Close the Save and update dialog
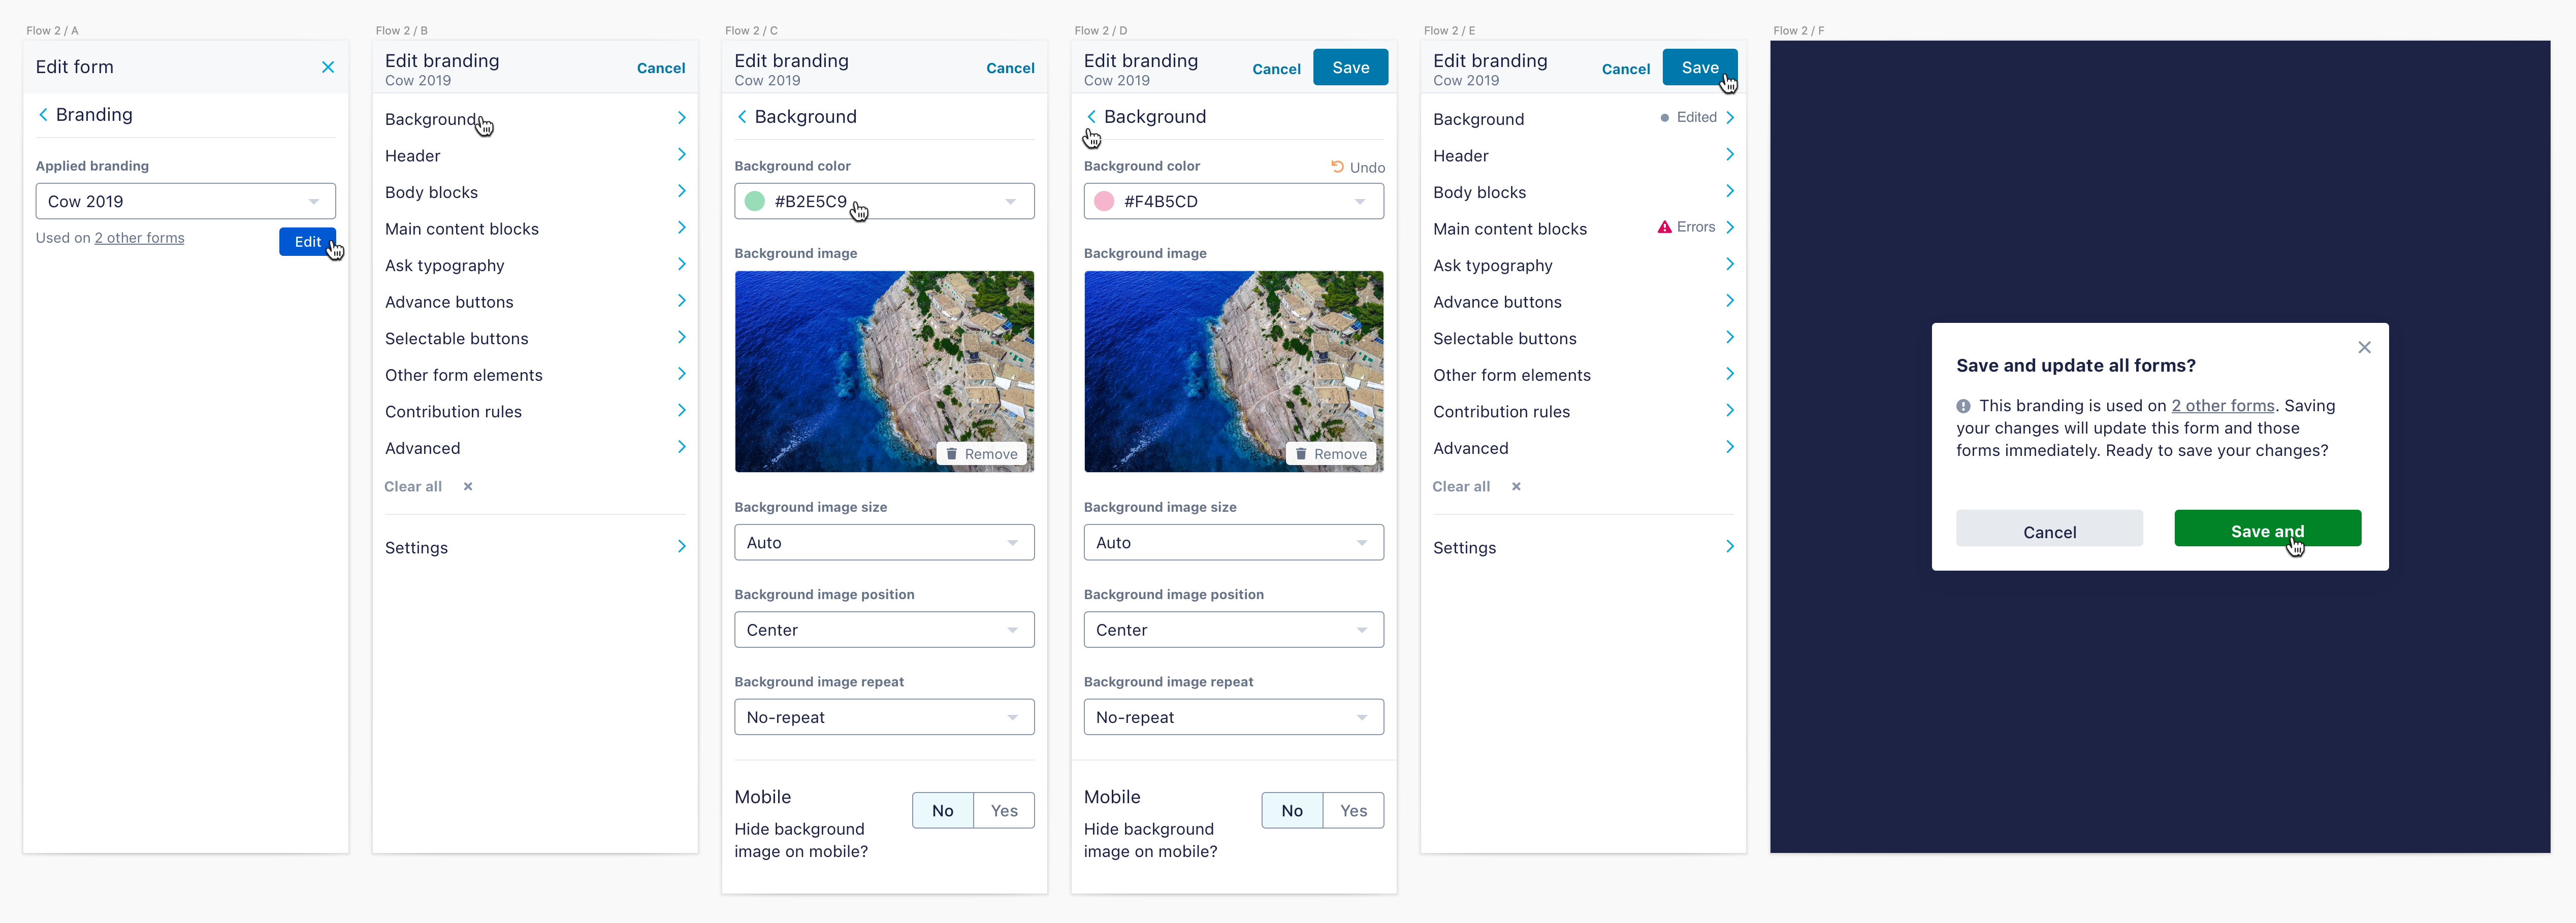The height and width of the screenshot is (923, 2576). point(2364,348)
